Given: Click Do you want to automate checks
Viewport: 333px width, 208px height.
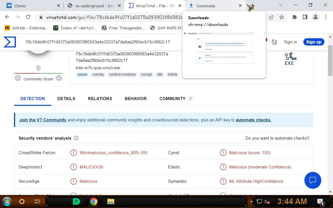Looking at the screenshot, I should click(277, 138).
